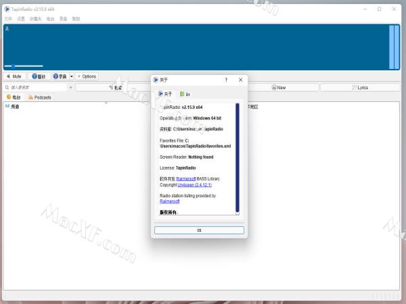Viewport: 406px width, 304px height.
Task: Click the 'License: TapinRadio' text
Action: click(177, 168)
